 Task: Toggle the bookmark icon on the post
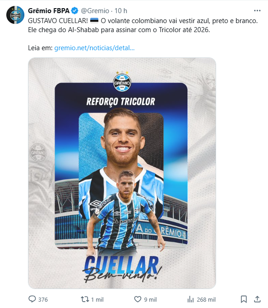244,299
